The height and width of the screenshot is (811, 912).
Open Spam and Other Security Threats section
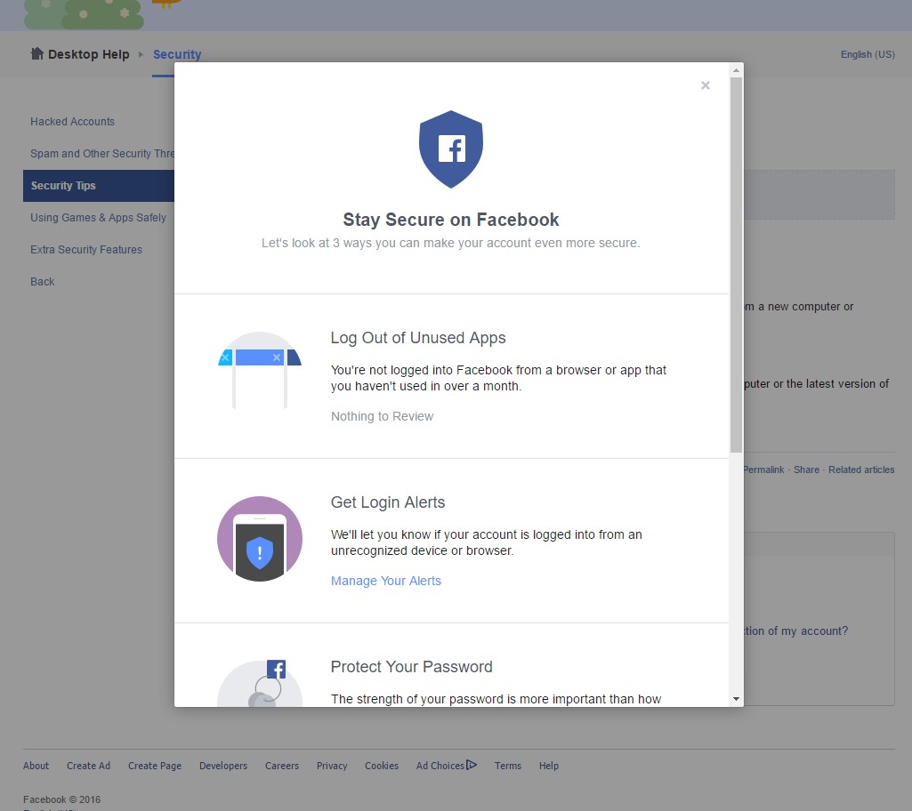(102, 154)
